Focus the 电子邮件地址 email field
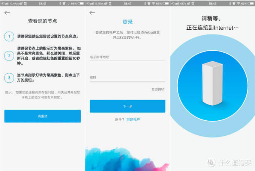255x171 pixels. [127, 57]
